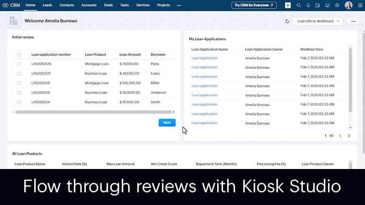Click the Borrower column header
This screenshot has width=365, height=205.
pos(158,55)
